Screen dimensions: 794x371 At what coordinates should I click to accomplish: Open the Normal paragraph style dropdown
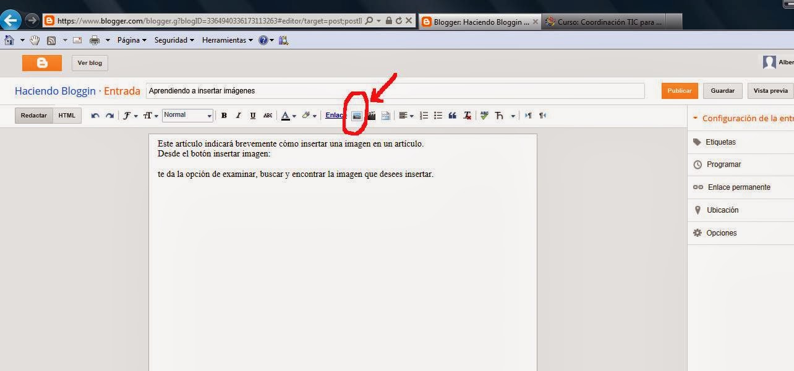tap(187, 115)
